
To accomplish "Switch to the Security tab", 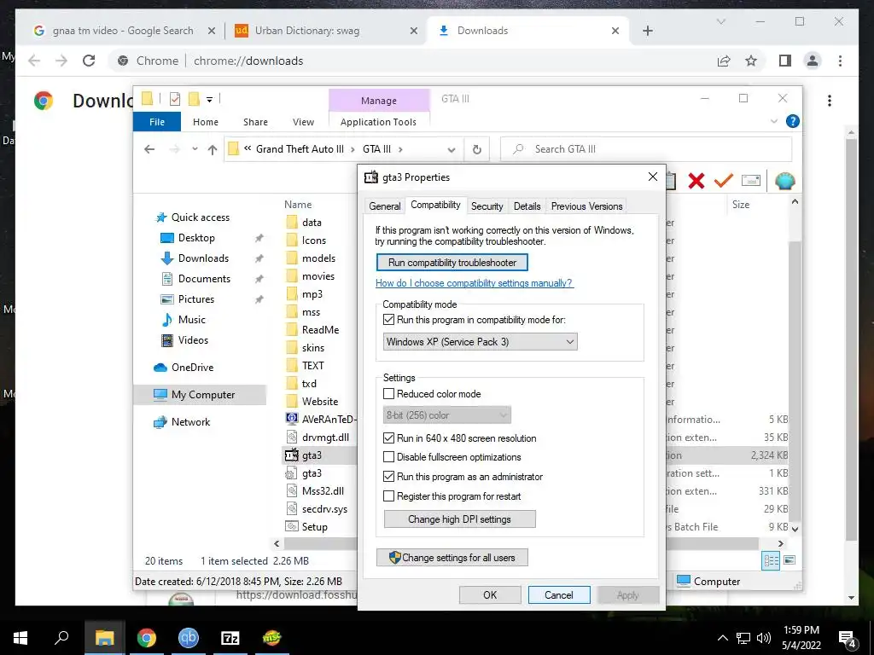I will (487, 206).
